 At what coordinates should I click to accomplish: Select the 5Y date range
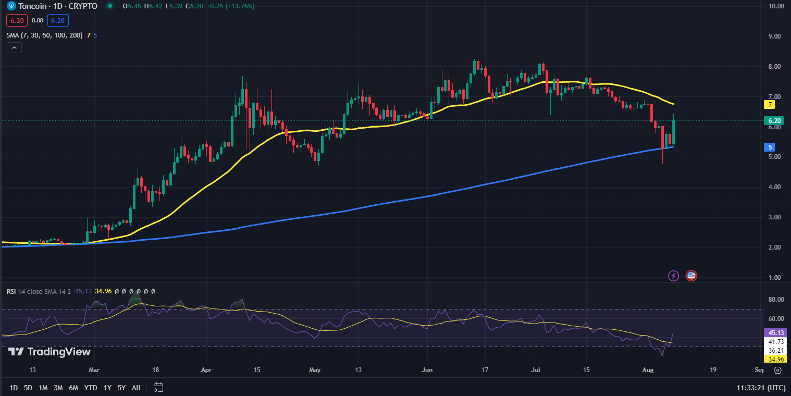pos(121,388)
